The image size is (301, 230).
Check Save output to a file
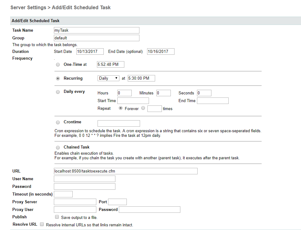pos(57,217)
